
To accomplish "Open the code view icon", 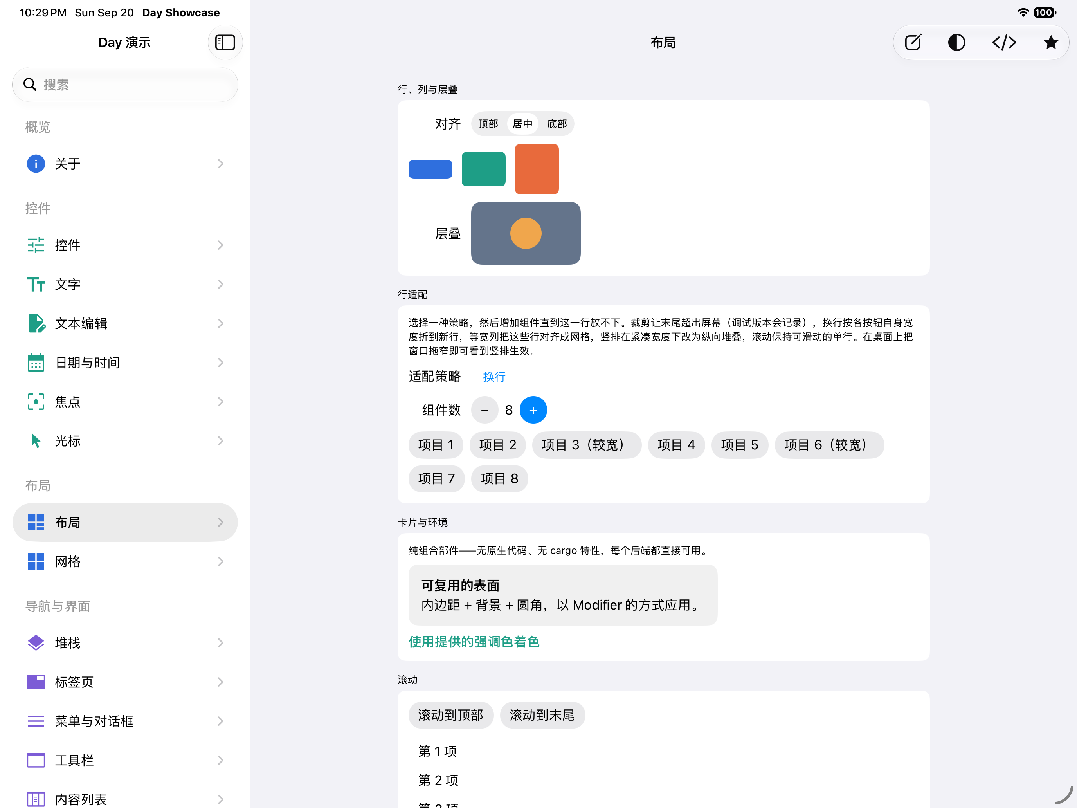I will [x=1004, y=42].
